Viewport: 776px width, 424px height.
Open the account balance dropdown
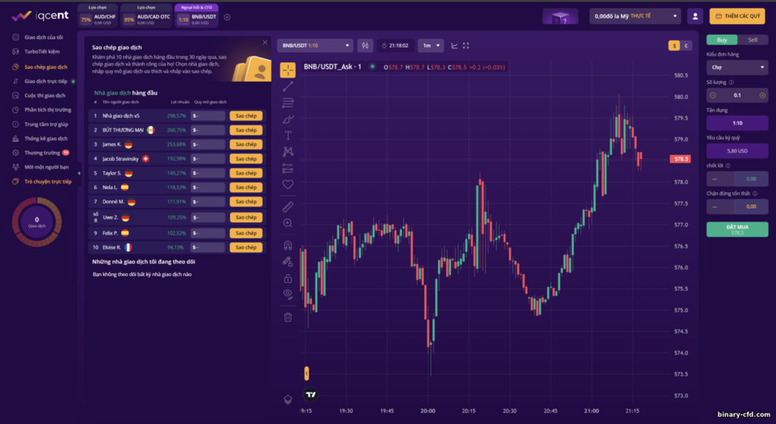(x=635, y=16)
